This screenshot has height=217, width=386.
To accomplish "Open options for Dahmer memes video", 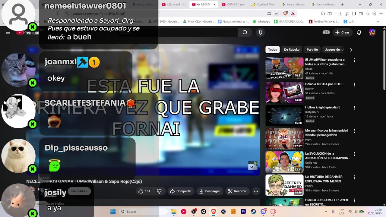I will [355, 178].
